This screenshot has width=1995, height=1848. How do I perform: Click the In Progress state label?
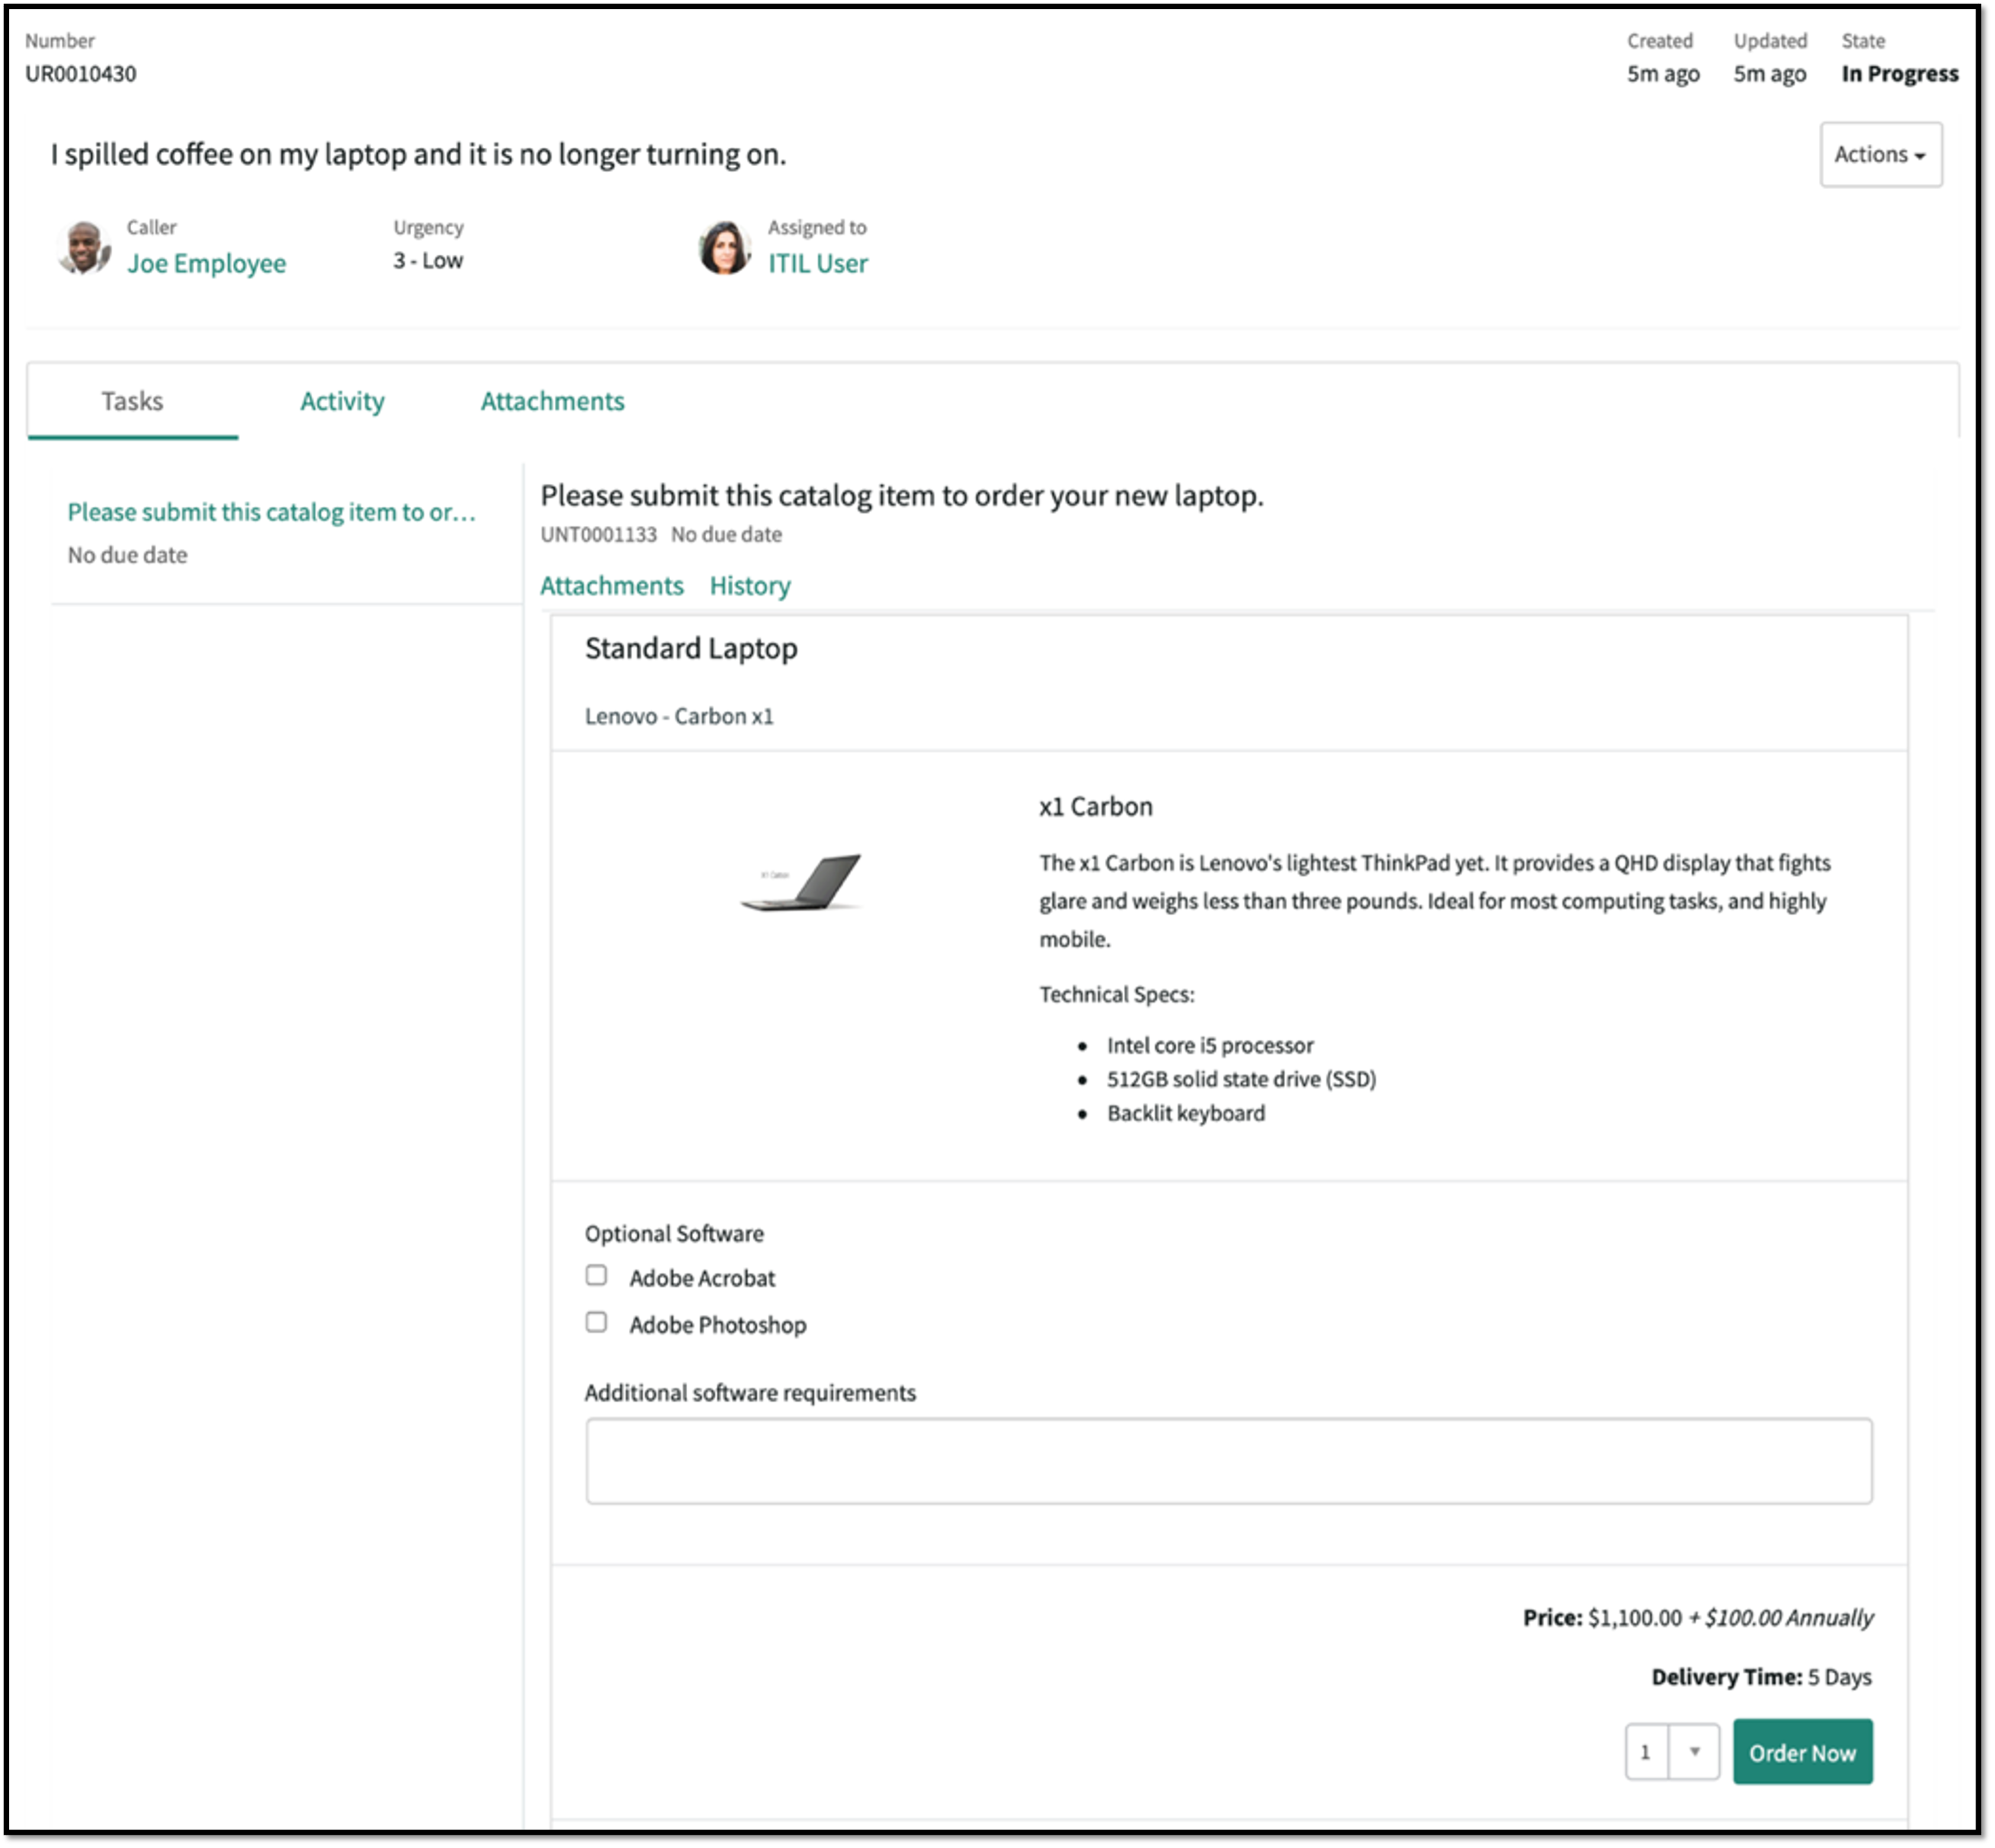tap(1899, 73)
